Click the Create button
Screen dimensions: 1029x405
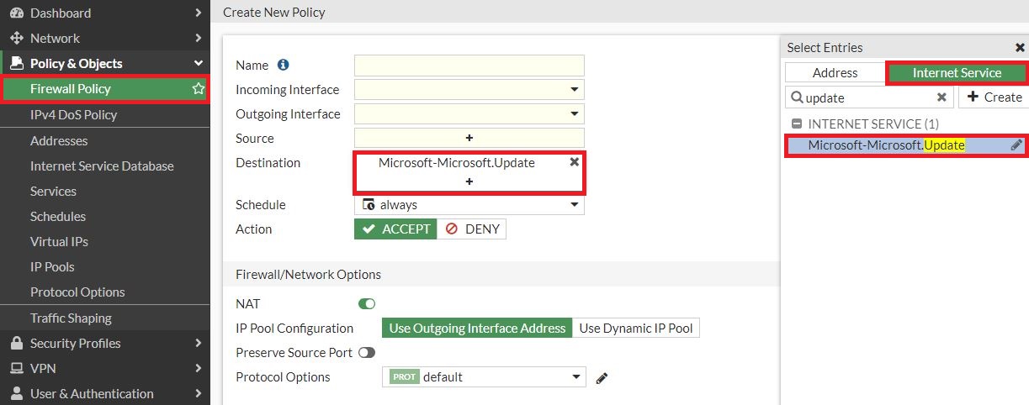tap(994, 97)
